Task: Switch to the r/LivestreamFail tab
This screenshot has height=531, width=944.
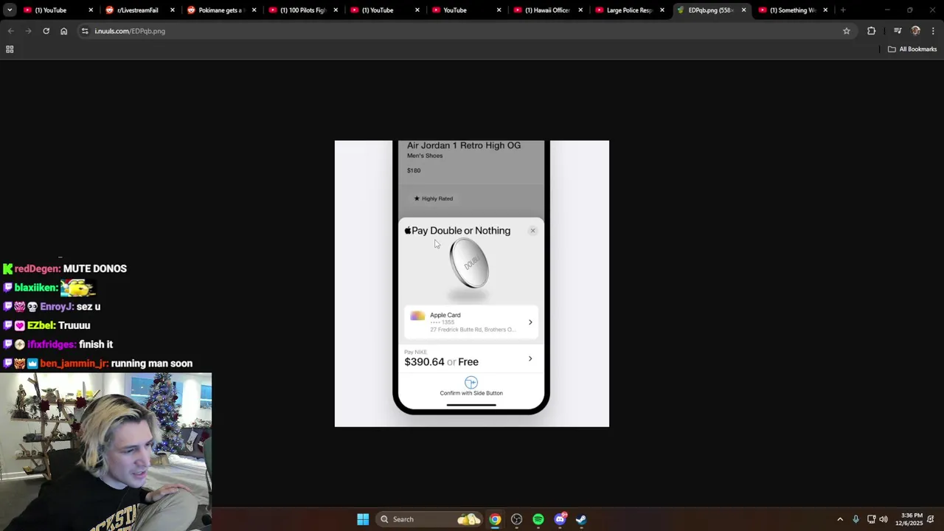Action: [x=138, y=10]
